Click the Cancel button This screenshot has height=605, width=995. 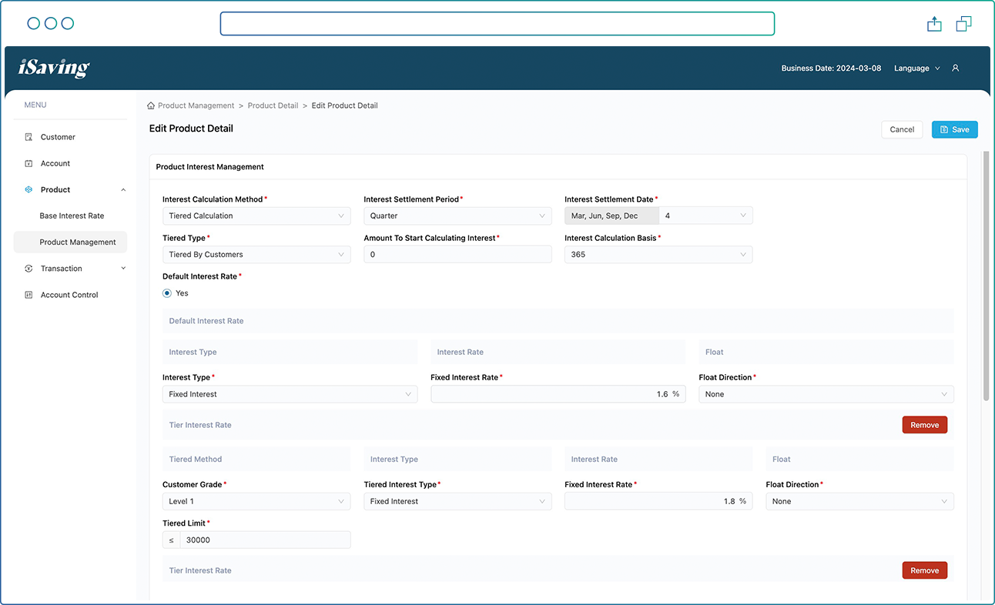902,129
